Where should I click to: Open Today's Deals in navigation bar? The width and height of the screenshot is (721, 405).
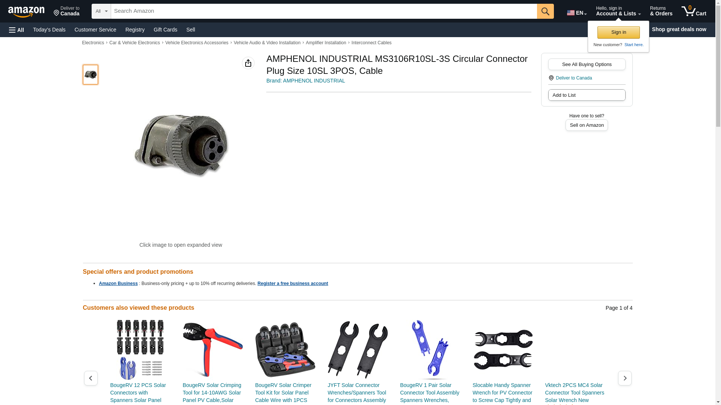tap(49, 30)
